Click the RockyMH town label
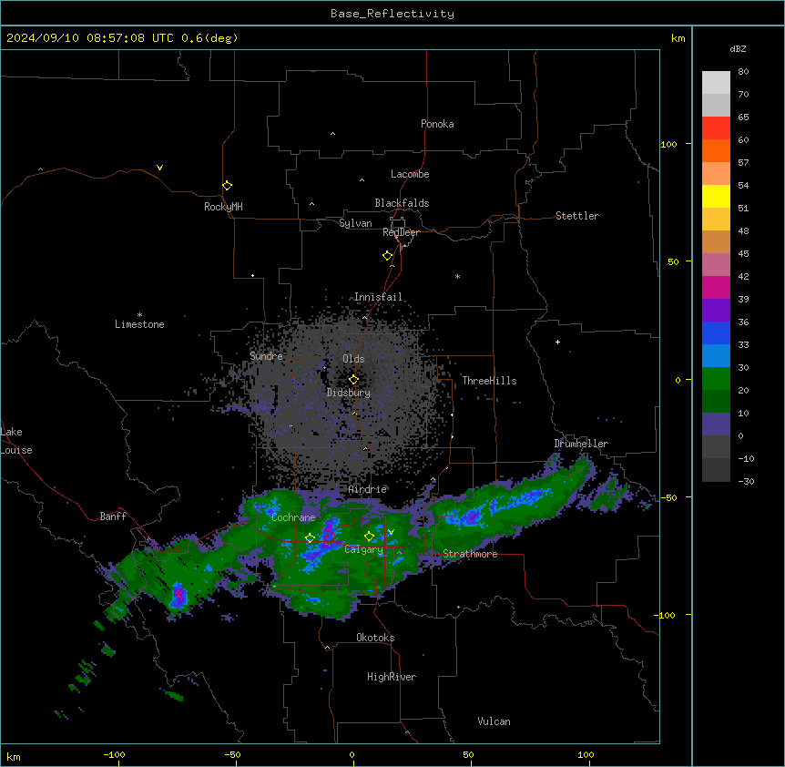The height and width of the screenshot is (767, 785). (x=223, y=207)
